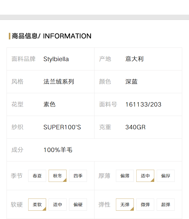
Task: Click the Stylbiella brand name
Action: (56, 59)
